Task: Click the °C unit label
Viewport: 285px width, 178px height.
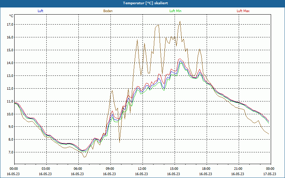Action: [x=11, y=16]
